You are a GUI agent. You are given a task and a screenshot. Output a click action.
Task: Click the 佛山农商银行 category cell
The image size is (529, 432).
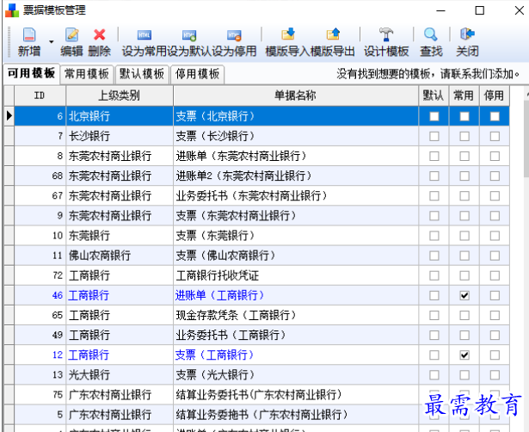coord(120,256)
